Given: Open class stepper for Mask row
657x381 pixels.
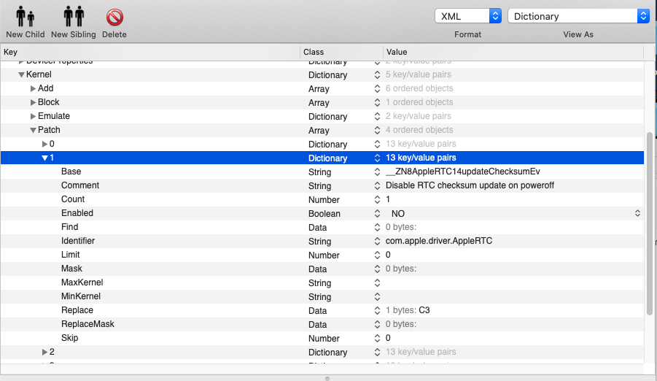Looking at the screenshot, I should [377, 269].
